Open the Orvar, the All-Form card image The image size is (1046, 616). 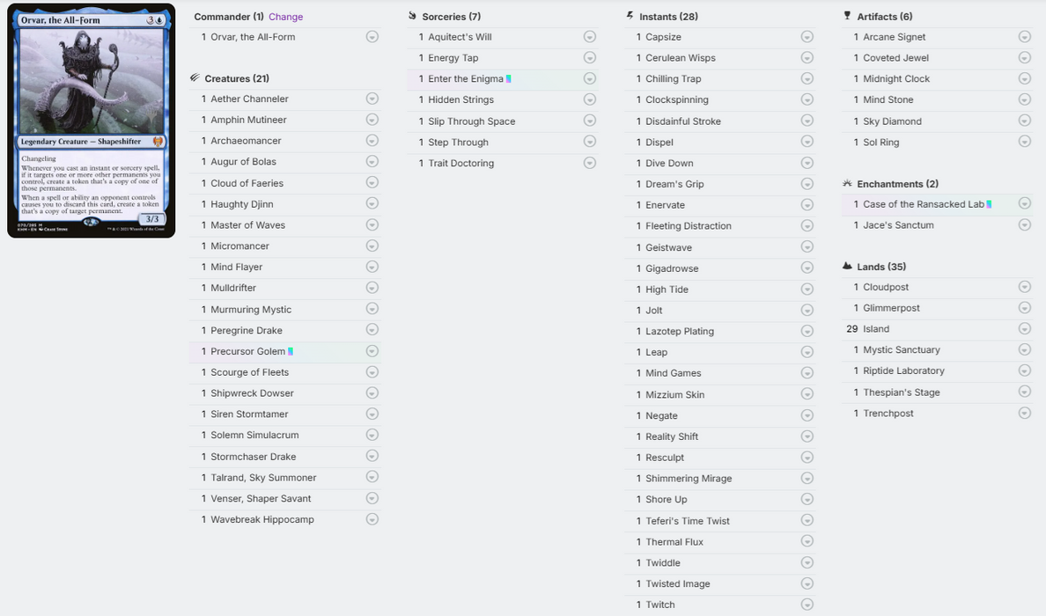click(92, 121)
